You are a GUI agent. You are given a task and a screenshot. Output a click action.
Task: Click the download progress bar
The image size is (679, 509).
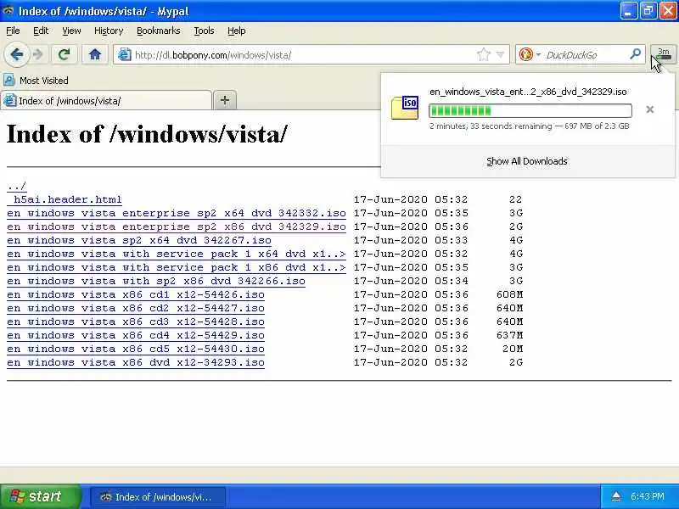tap(530, 111)
